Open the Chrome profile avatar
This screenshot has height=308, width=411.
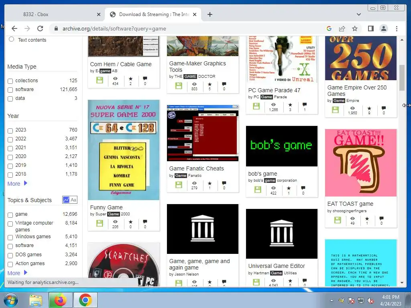click(x=383, y=28)
